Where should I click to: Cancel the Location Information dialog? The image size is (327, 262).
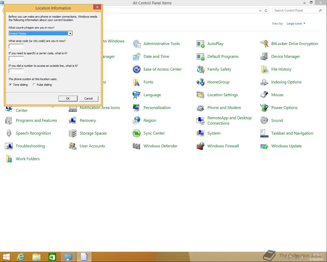click(x=89, y=99)
